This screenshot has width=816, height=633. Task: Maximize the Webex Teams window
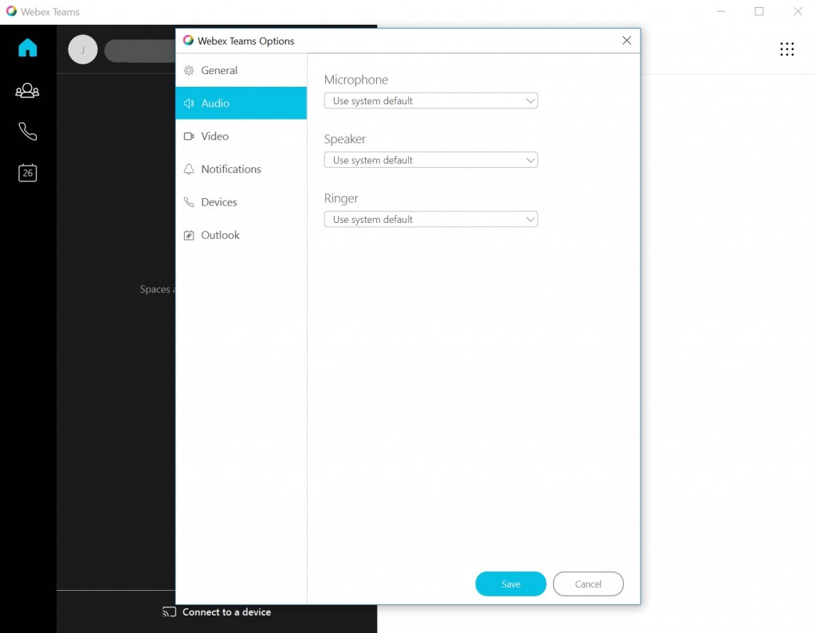pos(759,11)
